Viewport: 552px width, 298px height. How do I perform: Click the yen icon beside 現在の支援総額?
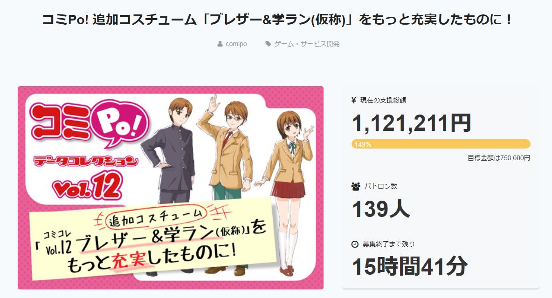[x=354, y=100]
